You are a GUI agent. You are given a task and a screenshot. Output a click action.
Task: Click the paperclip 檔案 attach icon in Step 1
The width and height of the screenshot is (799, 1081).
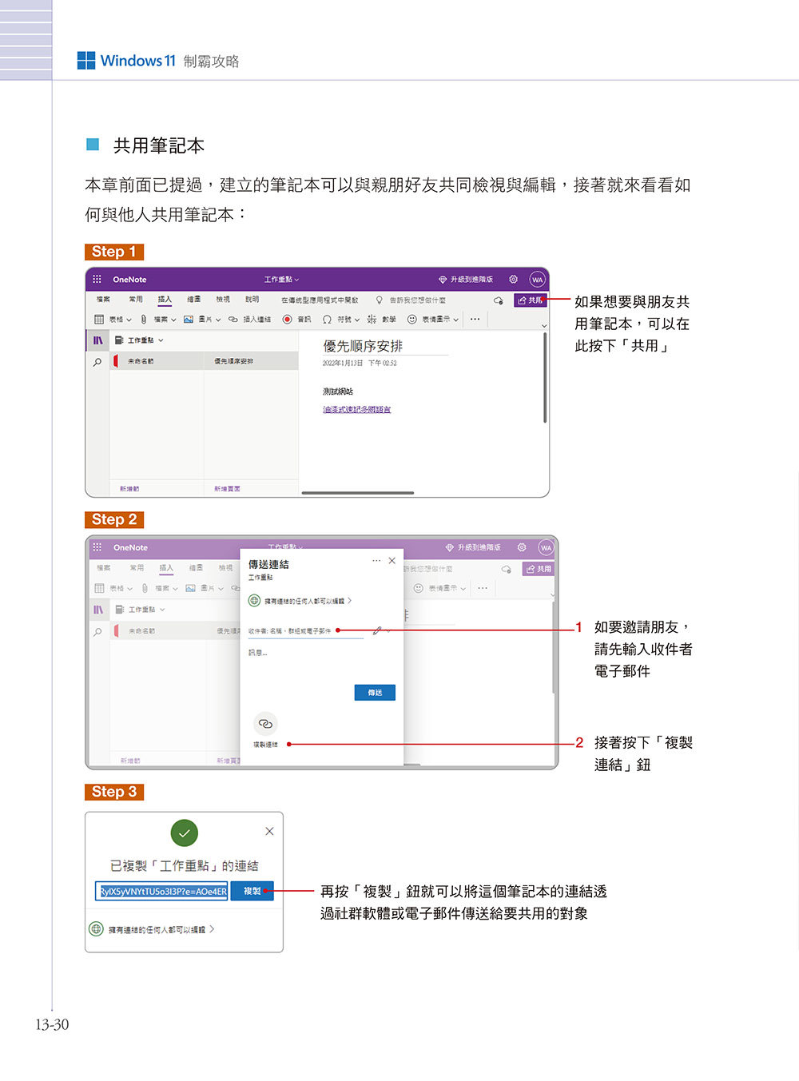pyautogui.click(x=144, y=320)
